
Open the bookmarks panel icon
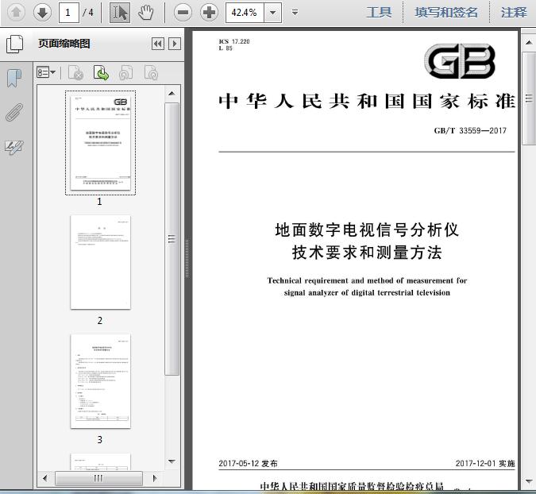14,78
